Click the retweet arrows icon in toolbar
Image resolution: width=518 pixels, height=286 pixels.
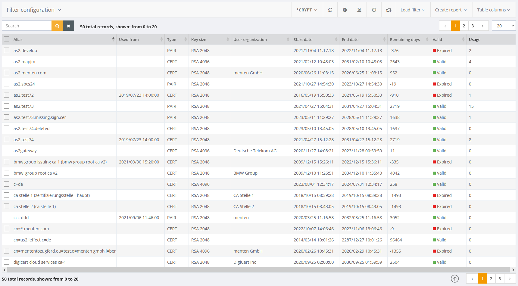click(x=388, y=10)
